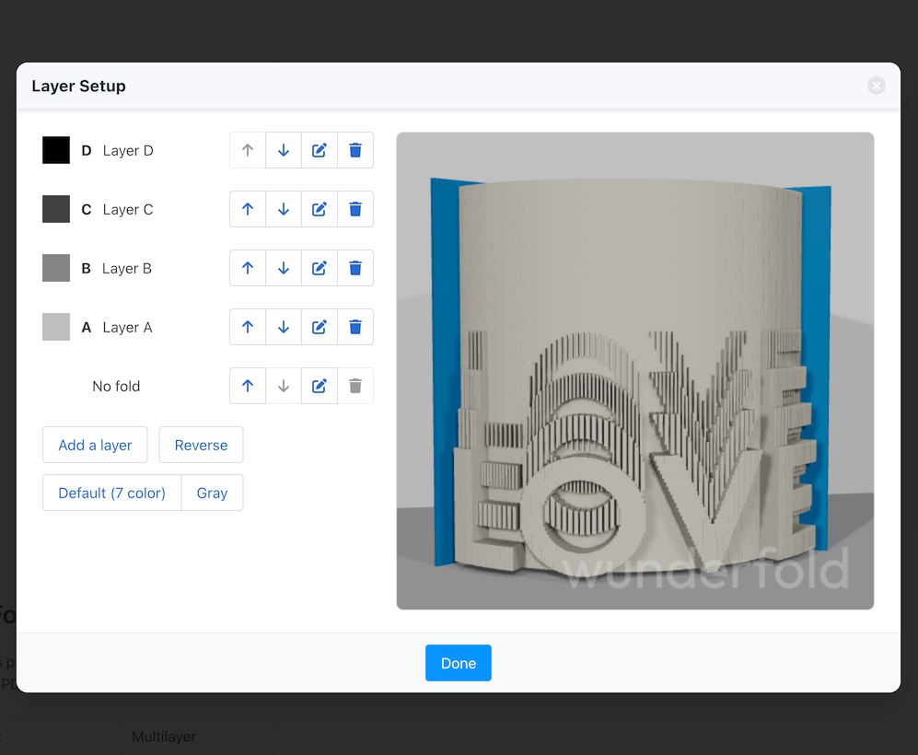Reverse the layer order
Image resolution: width=918 pixels, height=755 pixels.
click(x=201, y=445)
